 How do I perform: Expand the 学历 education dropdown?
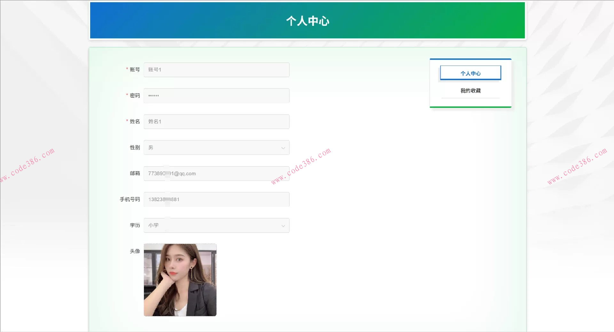click(216, 225)
